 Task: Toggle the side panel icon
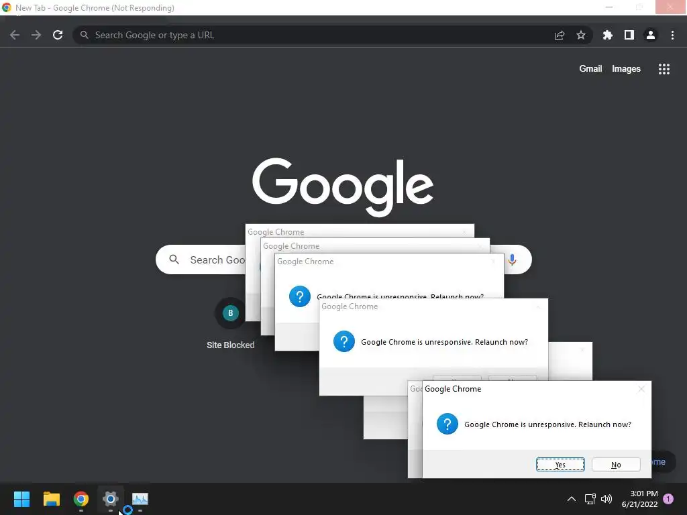point(629,35)
